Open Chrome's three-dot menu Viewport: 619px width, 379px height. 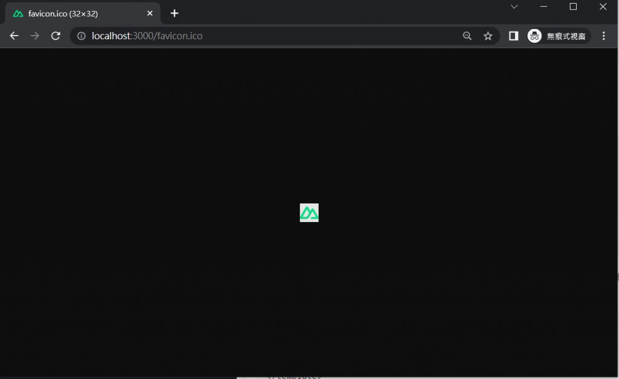point(603,36)
